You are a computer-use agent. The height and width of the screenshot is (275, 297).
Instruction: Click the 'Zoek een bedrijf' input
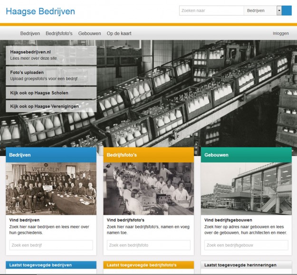point(51,245)
